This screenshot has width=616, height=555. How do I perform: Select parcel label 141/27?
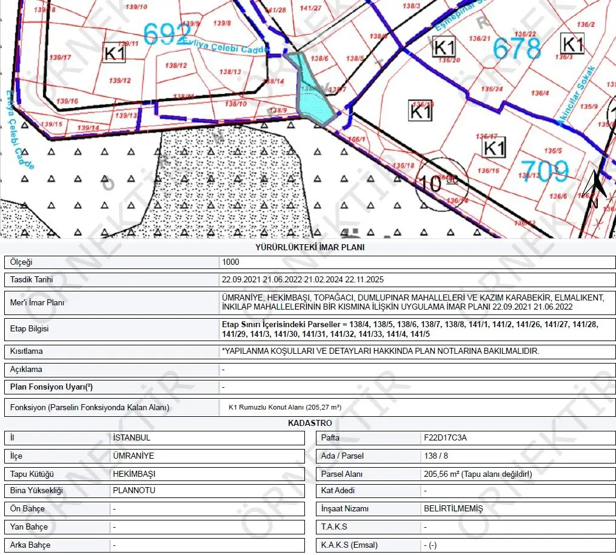pyautogui.click(x=310, y=8)
